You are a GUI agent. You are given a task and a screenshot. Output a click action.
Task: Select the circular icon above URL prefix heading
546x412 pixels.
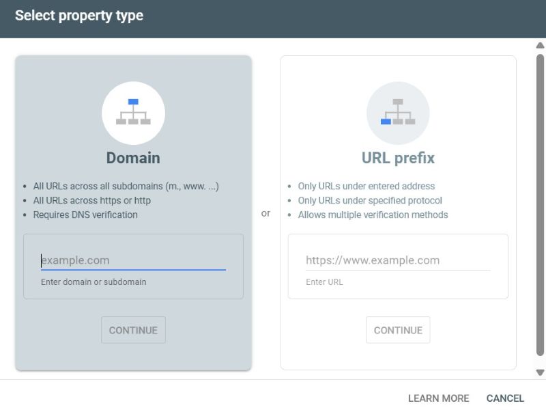click(x=398, y=113)
